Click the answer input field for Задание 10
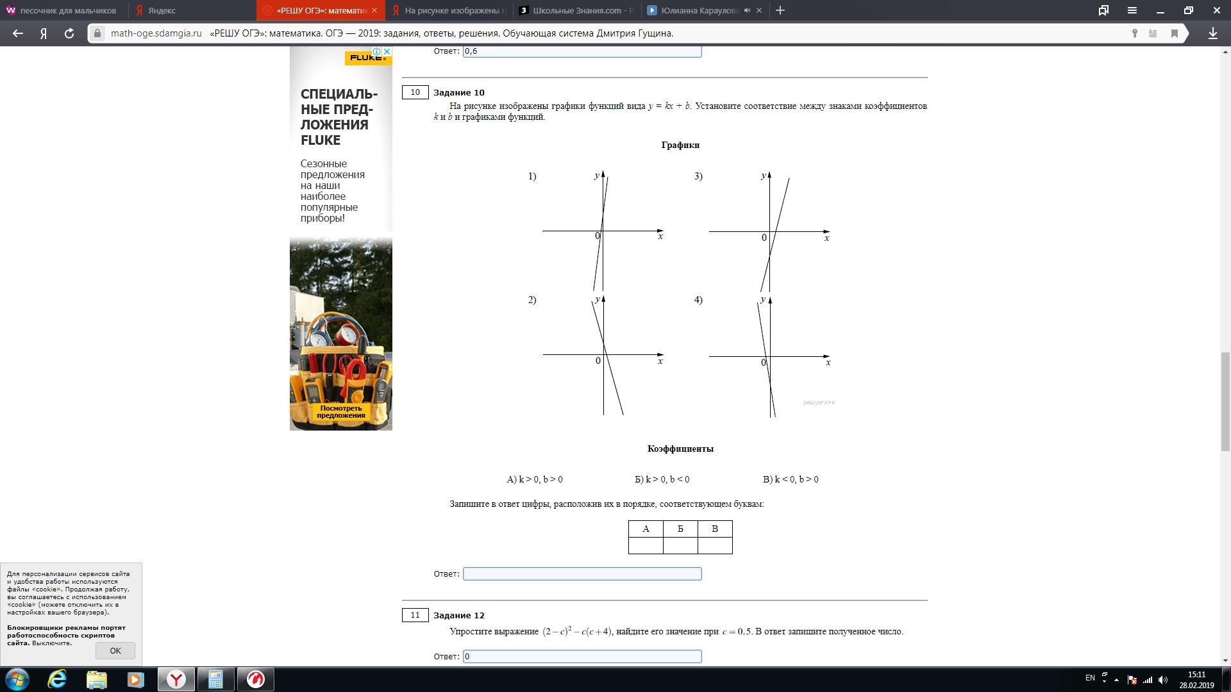The image size is (1231, 692). pyautogui.click(x=582, y=573)
